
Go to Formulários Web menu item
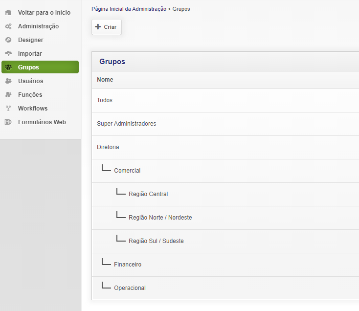42,122
